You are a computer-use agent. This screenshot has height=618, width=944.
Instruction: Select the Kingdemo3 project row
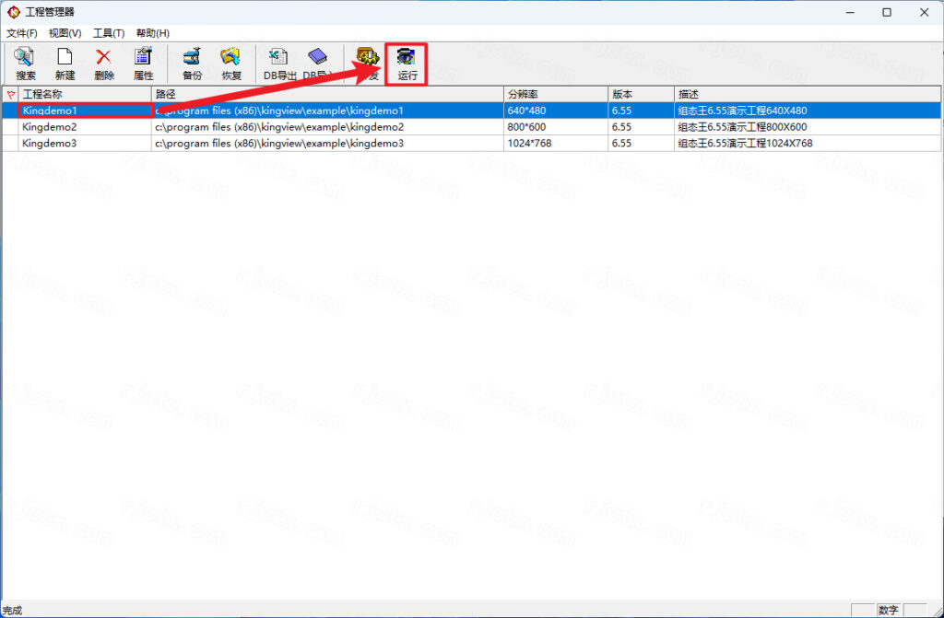[x=471, y=143]
